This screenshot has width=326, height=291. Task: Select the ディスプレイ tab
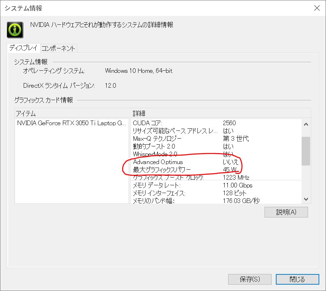coord(23,48)
